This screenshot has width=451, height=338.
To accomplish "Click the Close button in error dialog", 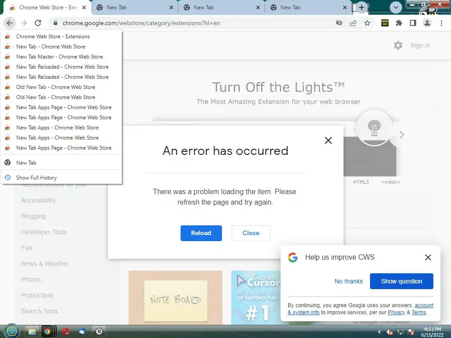I will (251, 233).
